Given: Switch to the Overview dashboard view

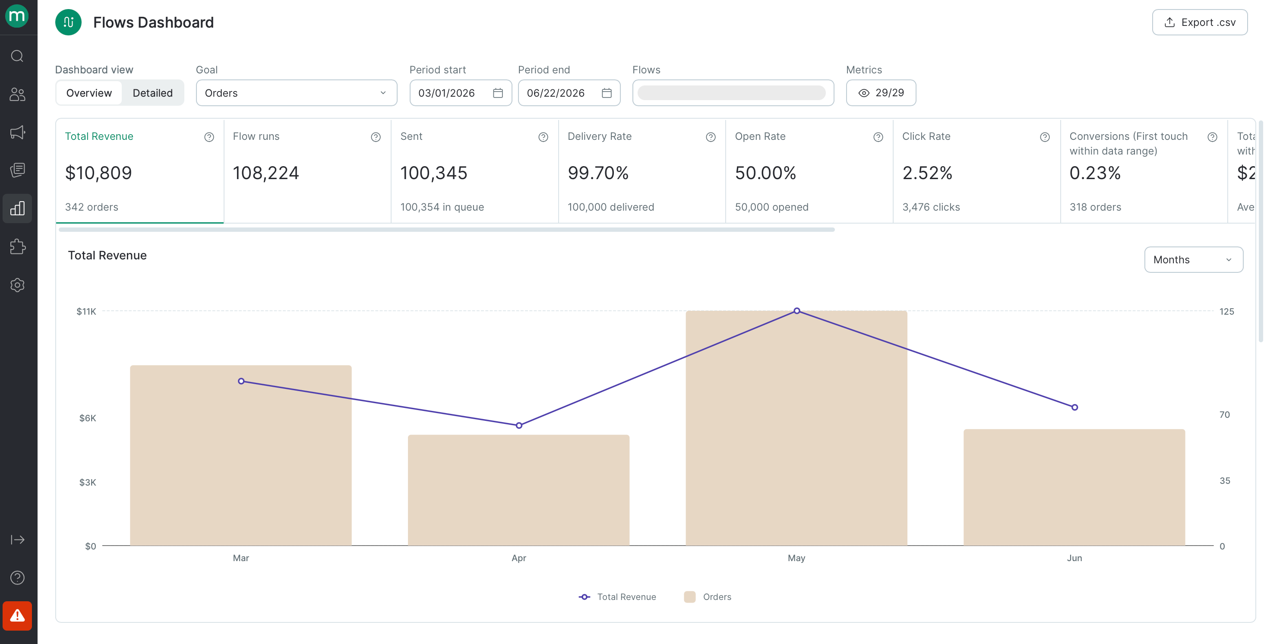Looking at the screenshot, I should click(89, 93).
